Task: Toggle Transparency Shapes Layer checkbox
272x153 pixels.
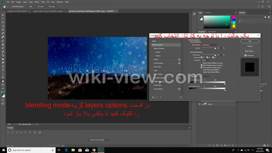Action: tap(202, 68)
